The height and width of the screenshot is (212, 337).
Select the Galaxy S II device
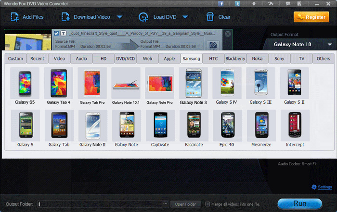[x=294, y=83]
